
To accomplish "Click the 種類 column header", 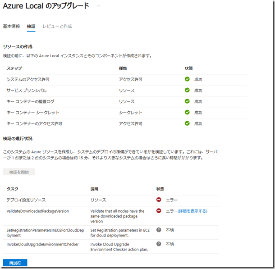I will (x=123, y=68).
